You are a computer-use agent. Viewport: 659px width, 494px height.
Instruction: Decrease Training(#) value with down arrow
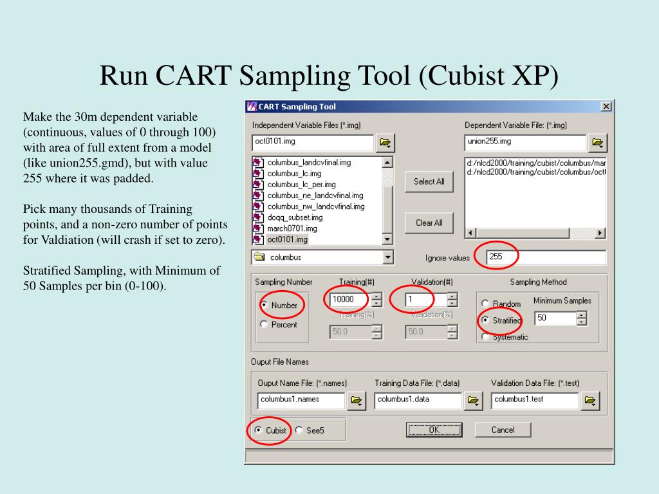click(x=377, y=304)
